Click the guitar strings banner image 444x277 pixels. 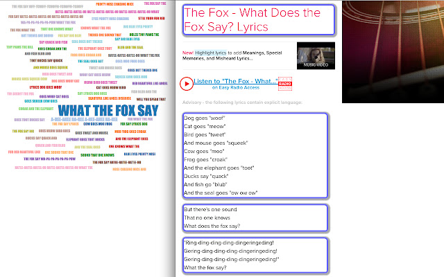pyautogui.click(x=393, y=52)
